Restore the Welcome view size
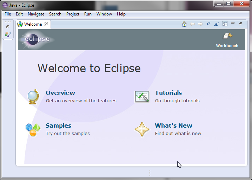Screen dimensions: 252x180 (240, 24)
